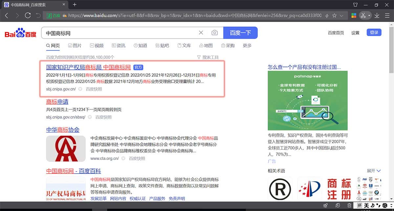Click the 中华商标协会 logo thumbnail

66,148
